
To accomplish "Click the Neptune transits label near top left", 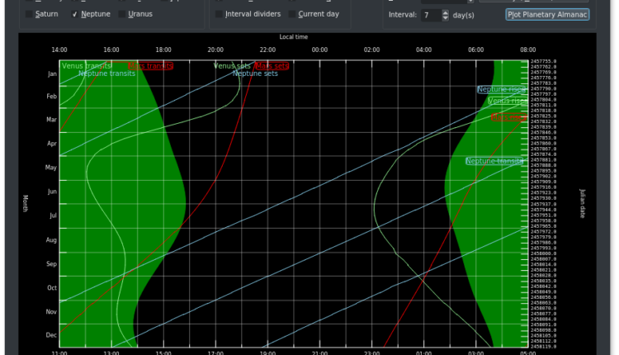I will click(x=106, y=73).
